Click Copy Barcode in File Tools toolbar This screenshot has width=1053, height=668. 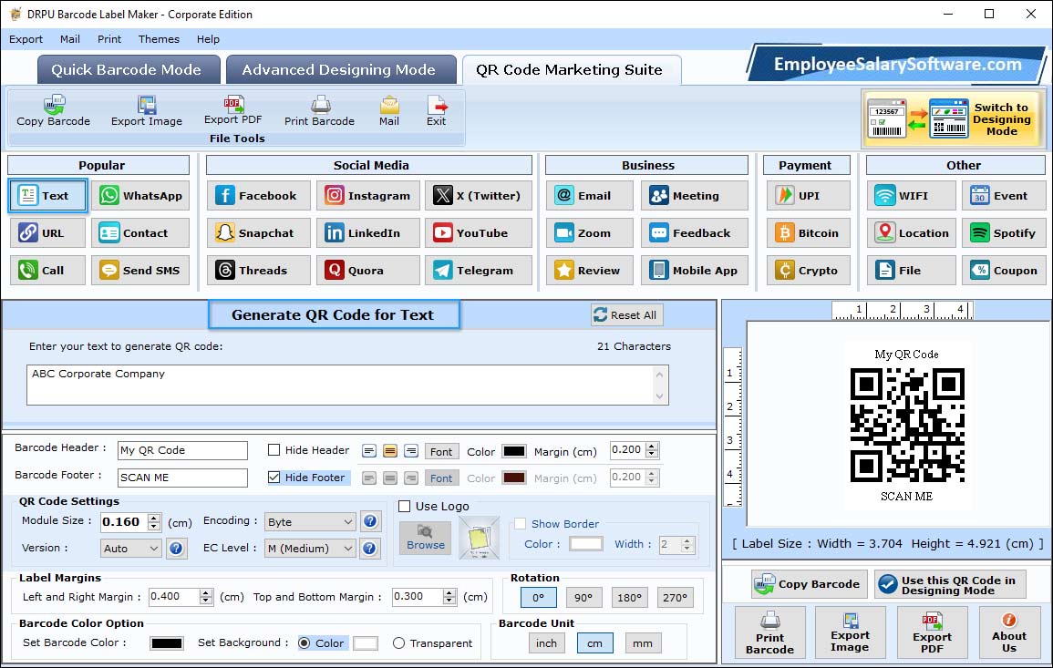point(54,111)
